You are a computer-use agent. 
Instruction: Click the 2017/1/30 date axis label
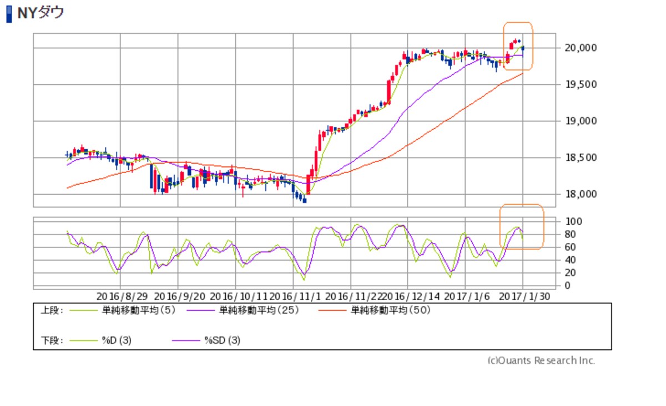(524, 297)
